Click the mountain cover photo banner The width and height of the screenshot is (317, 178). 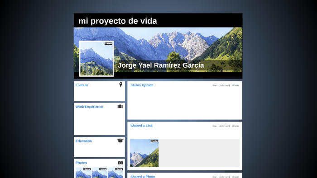tap(158, 50)
